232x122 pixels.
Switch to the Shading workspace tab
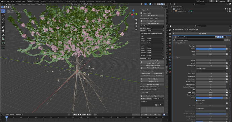click(68, 1)
